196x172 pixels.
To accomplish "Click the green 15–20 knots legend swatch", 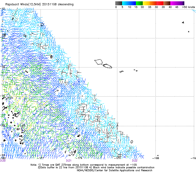I will pyautogui.click(x=139, y=3).
